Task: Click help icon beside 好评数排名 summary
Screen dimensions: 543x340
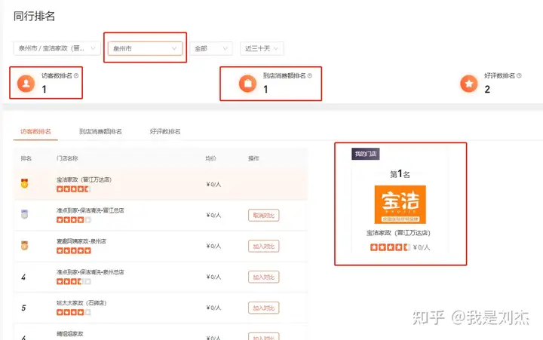Action: tap(519, 75)
